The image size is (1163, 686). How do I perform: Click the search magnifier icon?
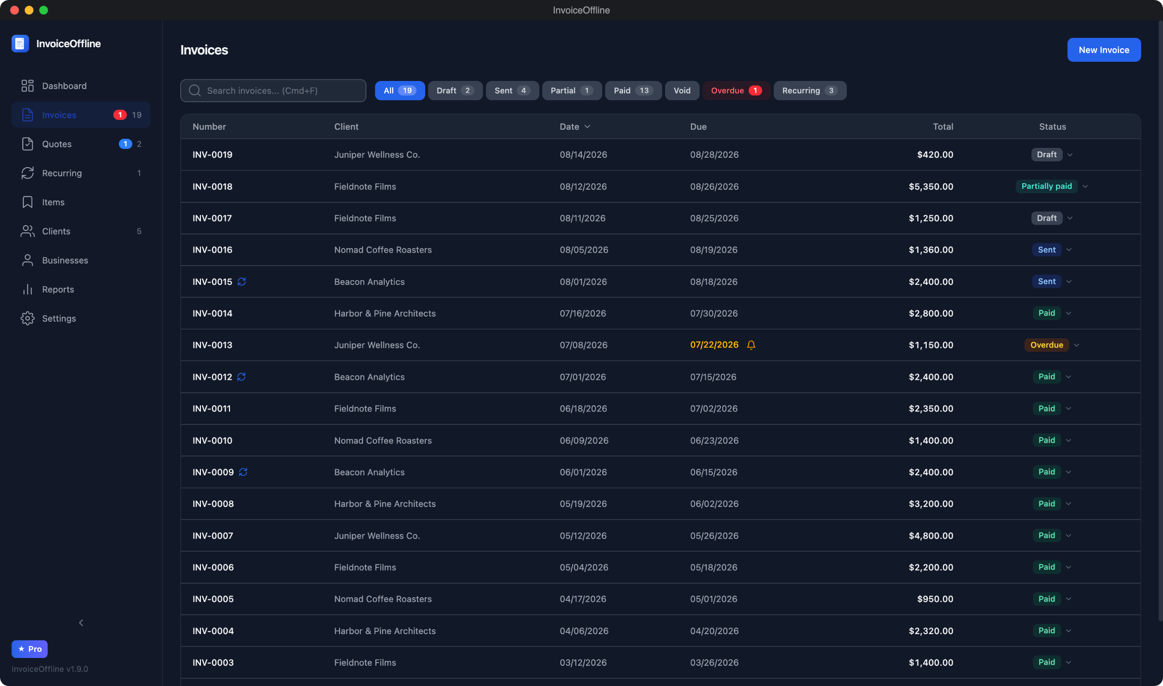pyautogui.click(x=195, y=90)
